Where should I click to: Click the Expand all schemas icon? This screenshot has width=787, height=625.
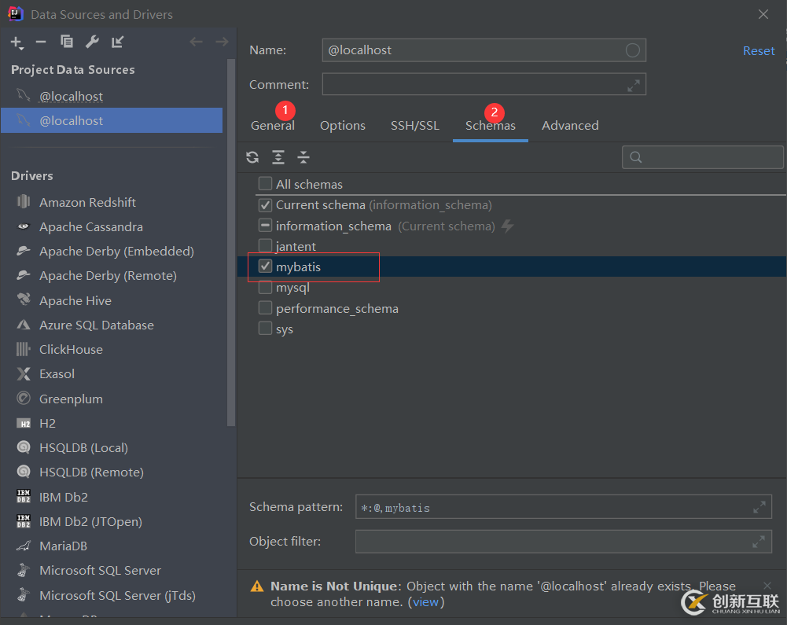[x=278, y=158]
